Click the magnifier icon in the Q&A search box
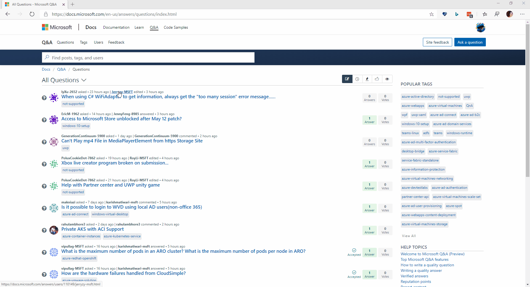The height and width of the screenshot is (287, 530). pyautogui.click(x=47, y=57)
